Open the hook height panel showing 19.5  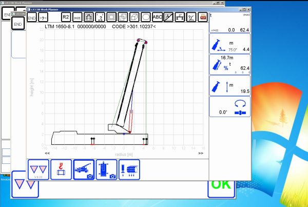(230, 85)
